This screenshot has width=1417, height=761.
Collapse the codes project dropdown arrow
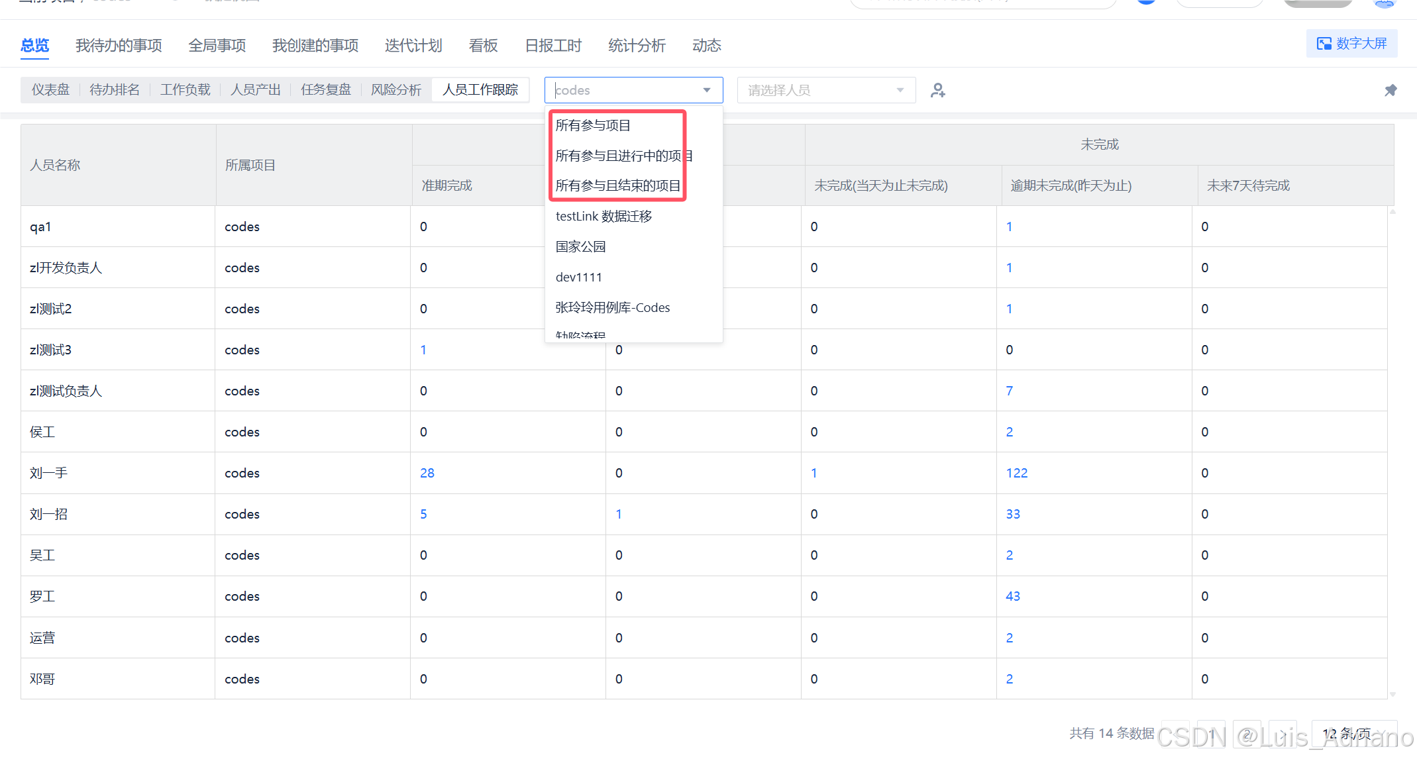[707, 90]
